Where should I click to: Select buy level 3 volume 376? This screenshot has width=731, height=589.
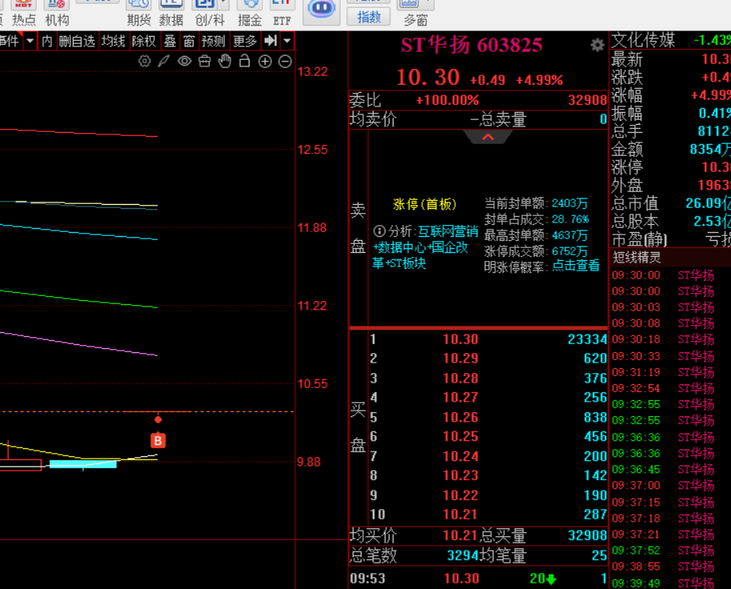click(x=595, y=379)
